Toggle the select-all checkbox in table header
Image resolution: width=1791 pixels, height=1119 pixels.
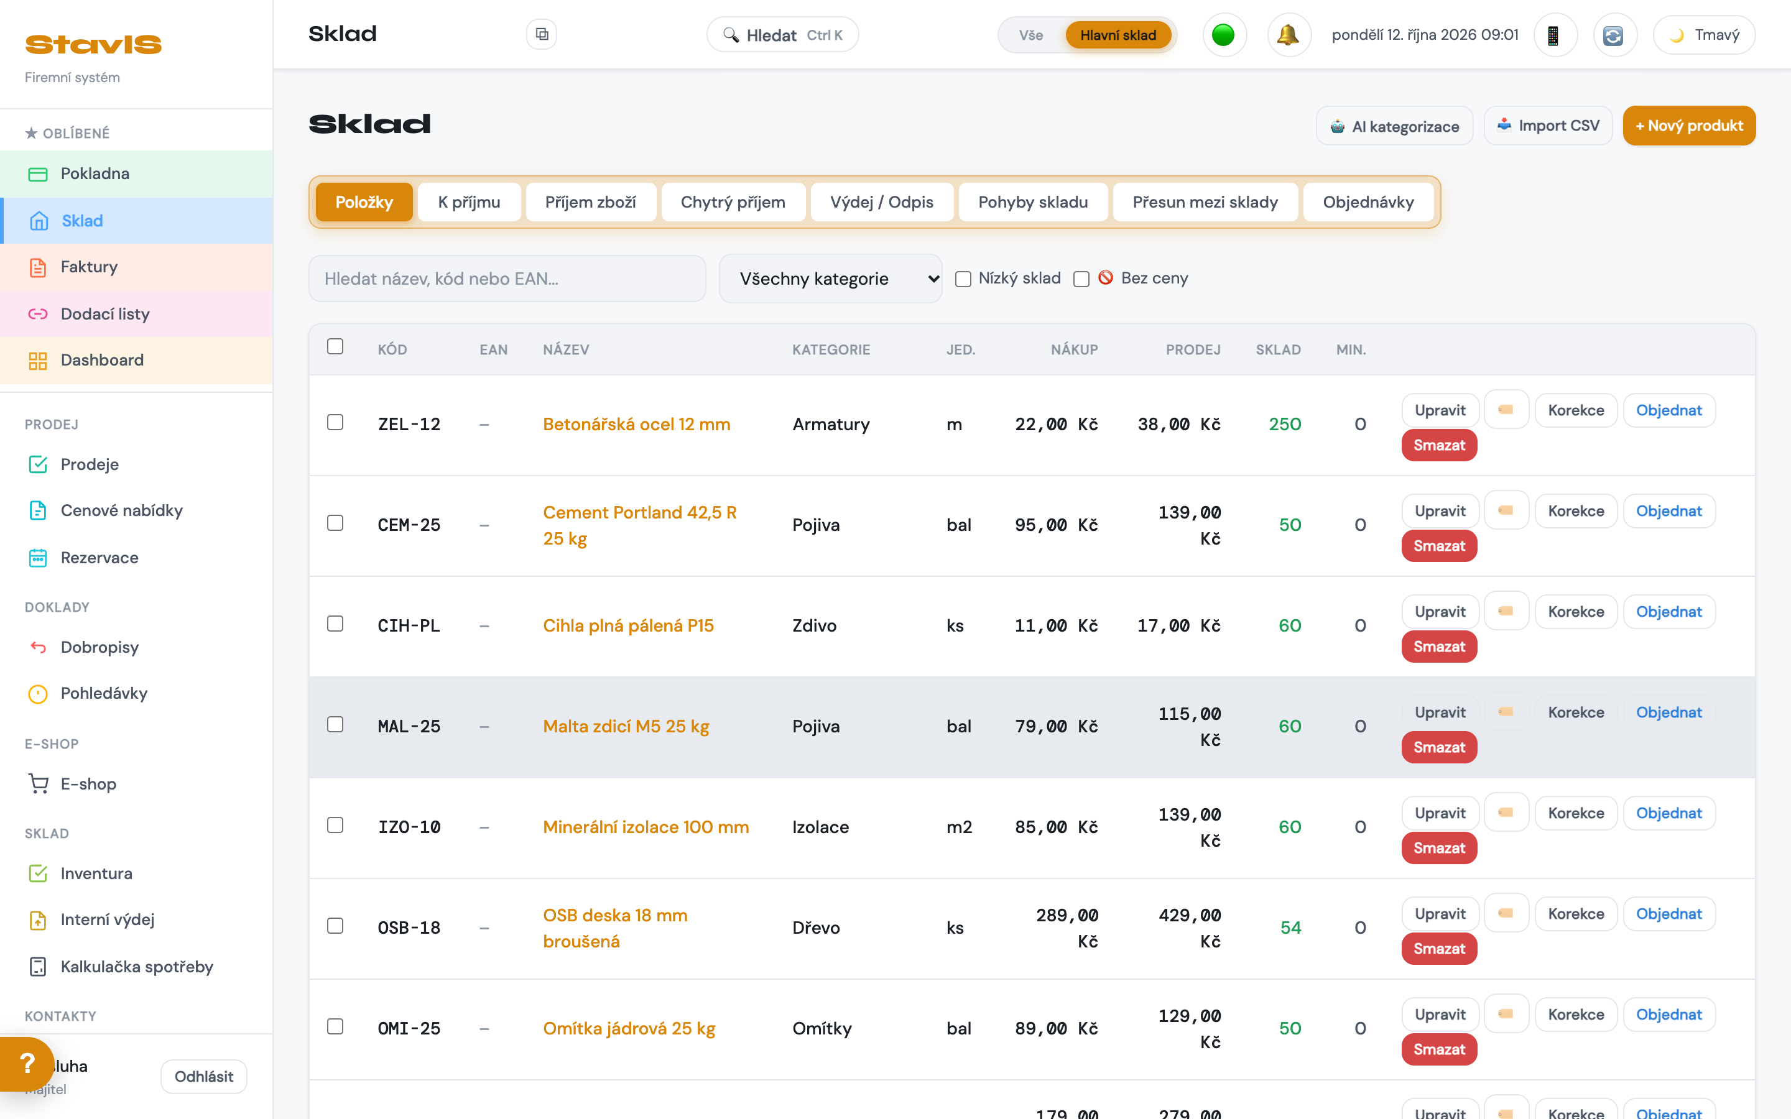pos(335,346)
